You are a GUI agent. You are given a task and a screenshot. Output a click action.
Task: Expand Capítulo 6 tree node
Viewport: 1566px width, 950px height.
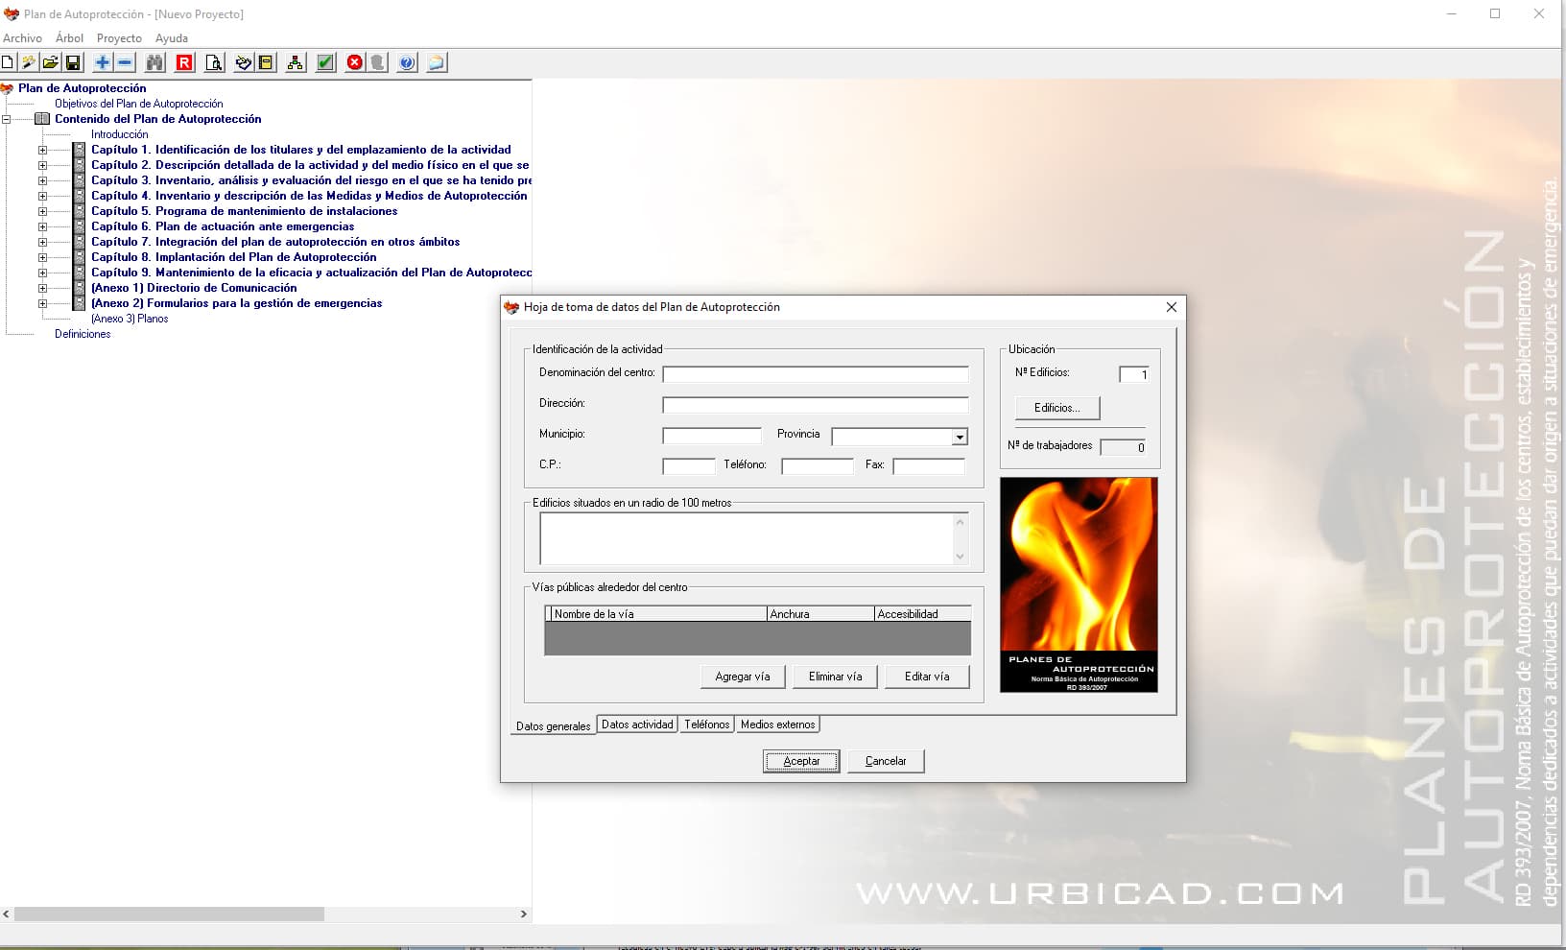tap(42, 226)
